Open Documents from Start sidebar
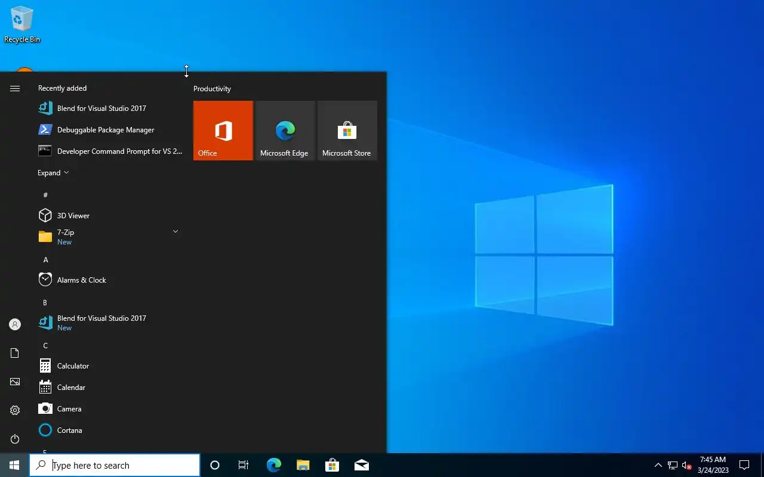The width and height of the screenshot is (764, 477). click(x=15, y=353)
